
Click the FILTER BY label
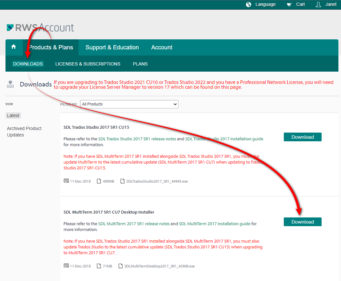coord(69,105)
